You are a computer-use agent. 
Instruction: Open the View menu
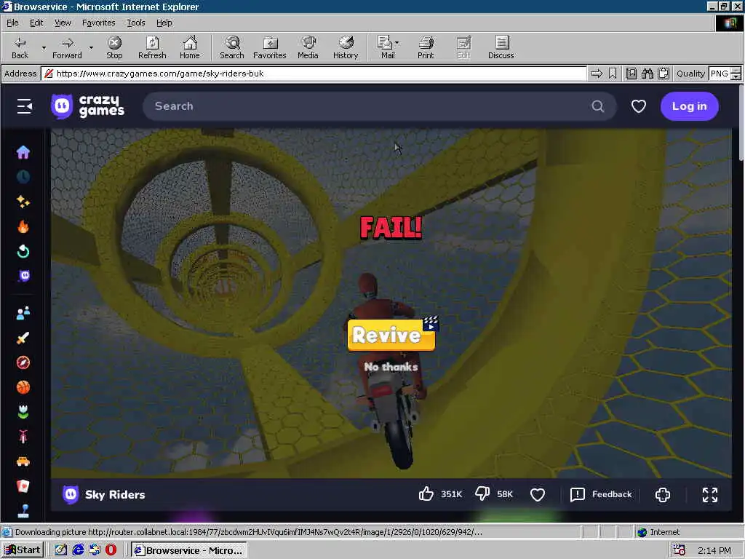point(63,23)
